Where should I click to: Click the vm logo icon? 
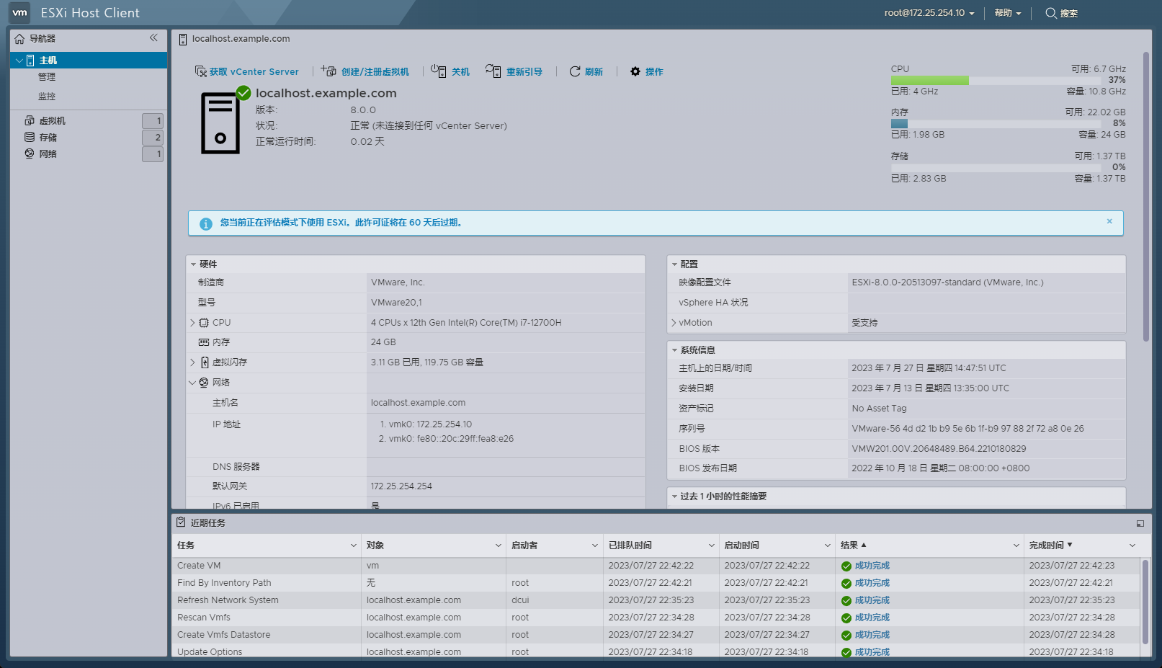19,12
